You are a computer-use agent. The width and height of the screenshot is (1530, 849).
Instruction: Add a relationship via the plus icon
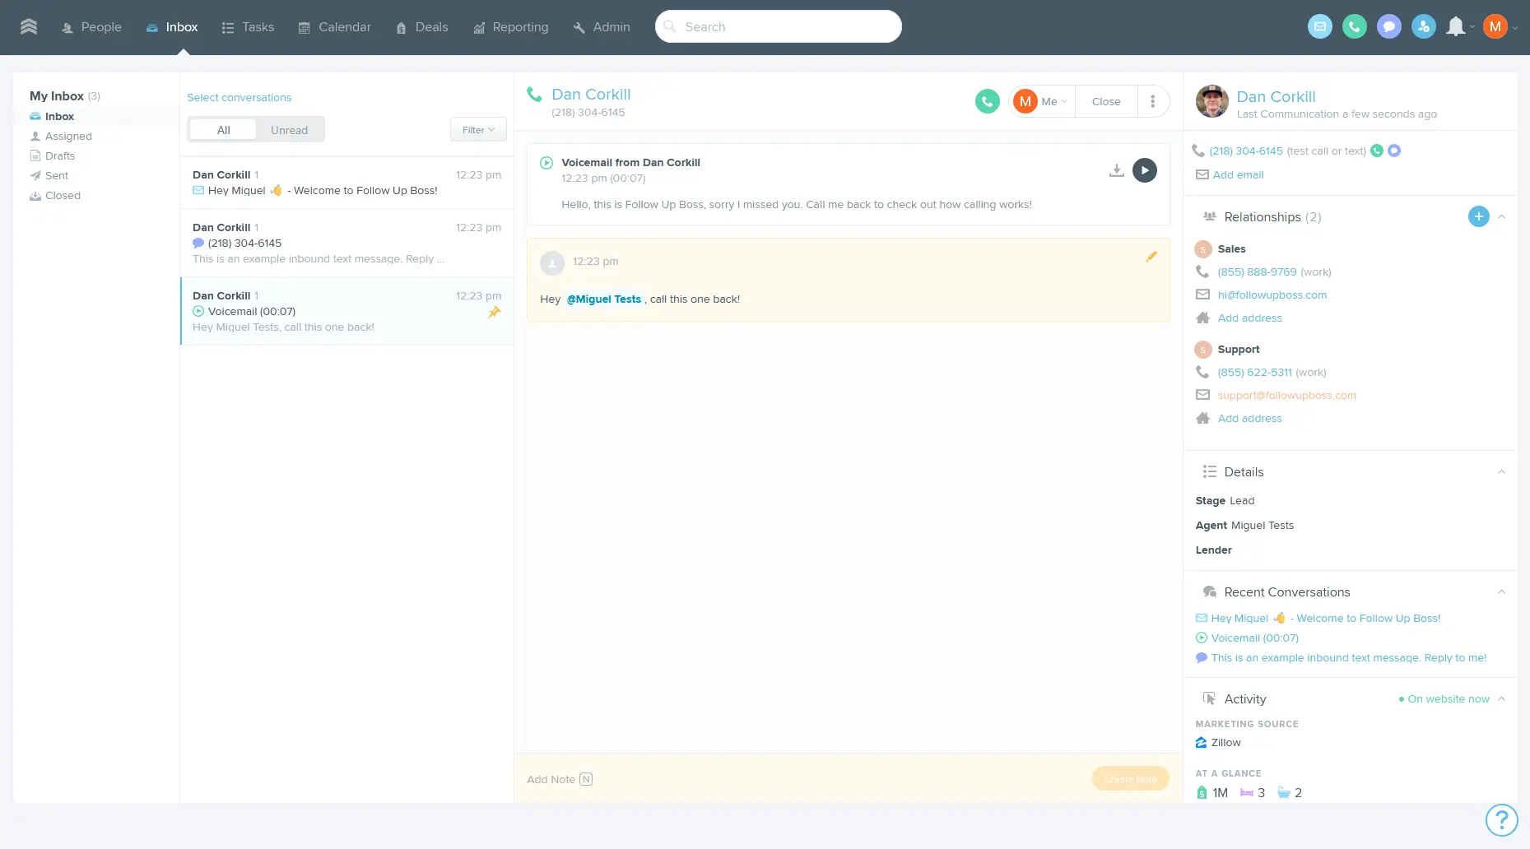1479,216
